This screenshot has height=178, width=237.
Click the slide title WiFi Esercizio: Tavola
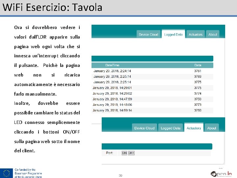point(52,7)
